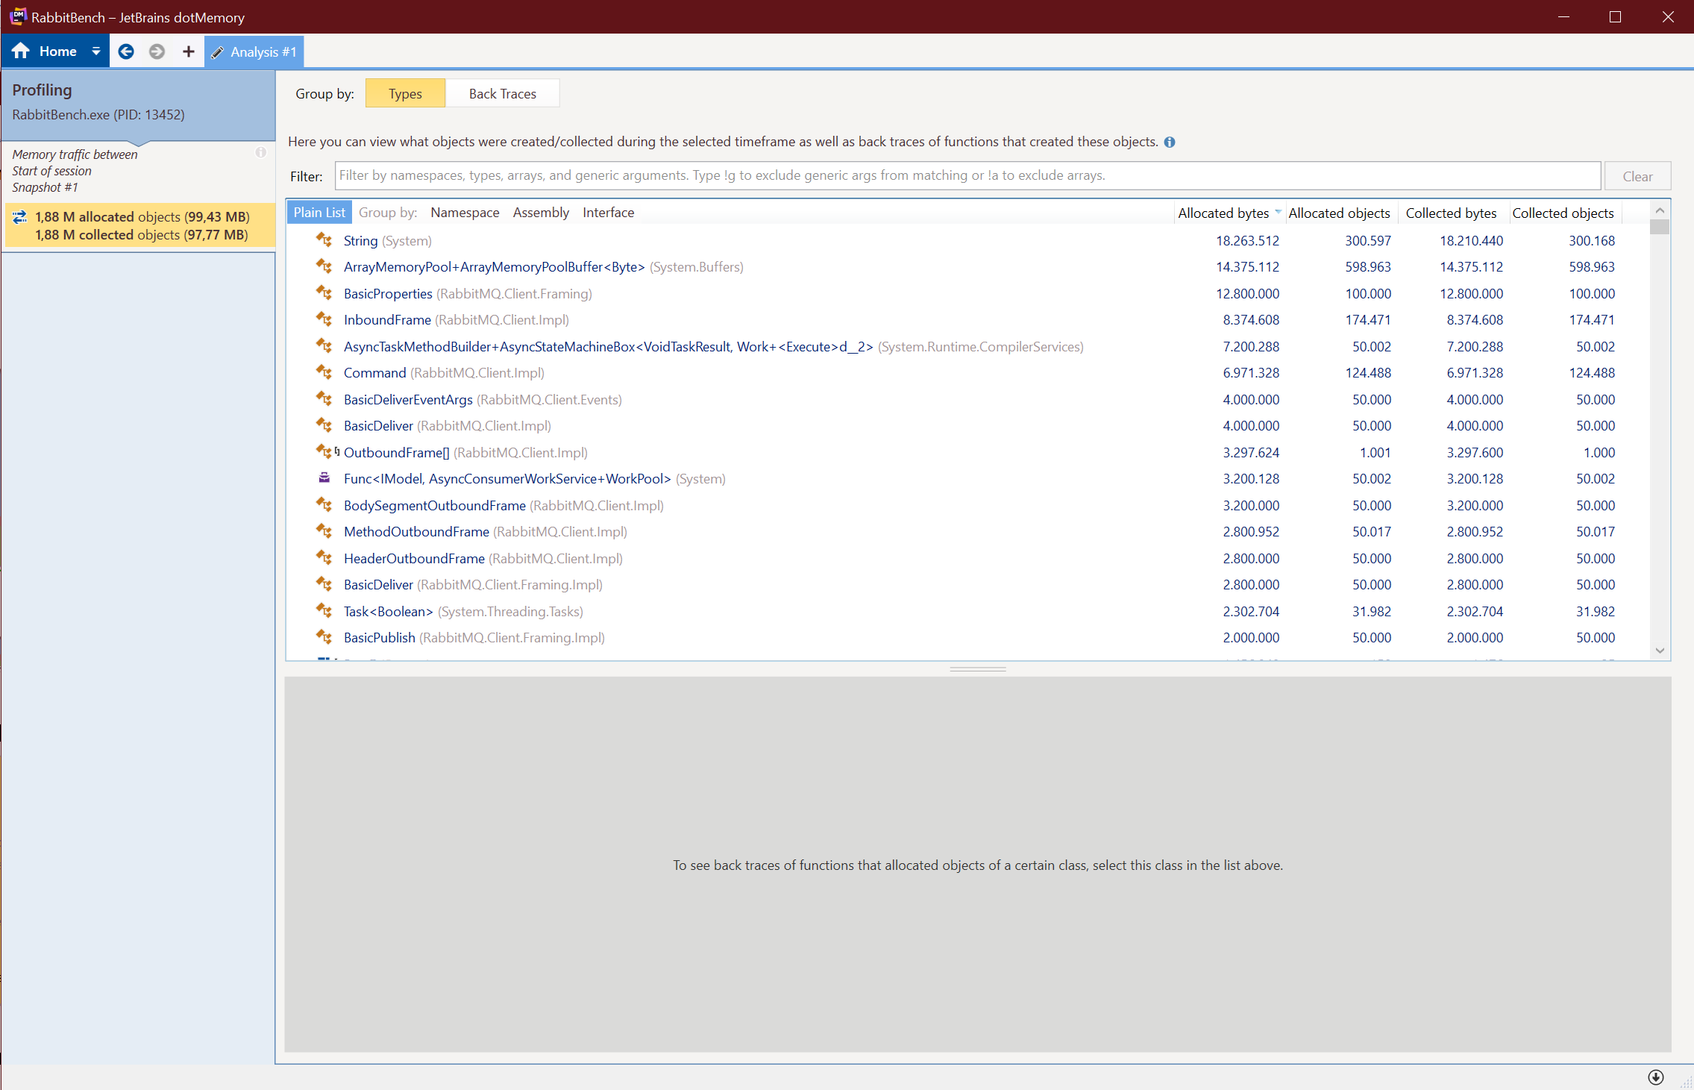This screenshot has height=1090, width=1694.
Task: Group list by Namespace
Action: coord(465,213)
